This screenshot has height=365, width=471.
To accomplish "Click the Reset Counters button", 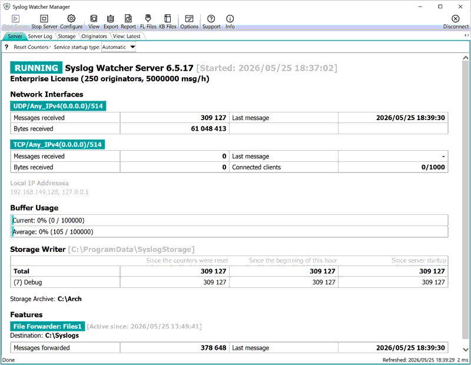I will 31,47.
